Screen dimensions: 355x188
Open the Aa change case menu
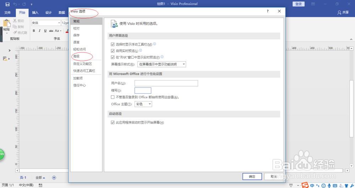tap(58, 31)
